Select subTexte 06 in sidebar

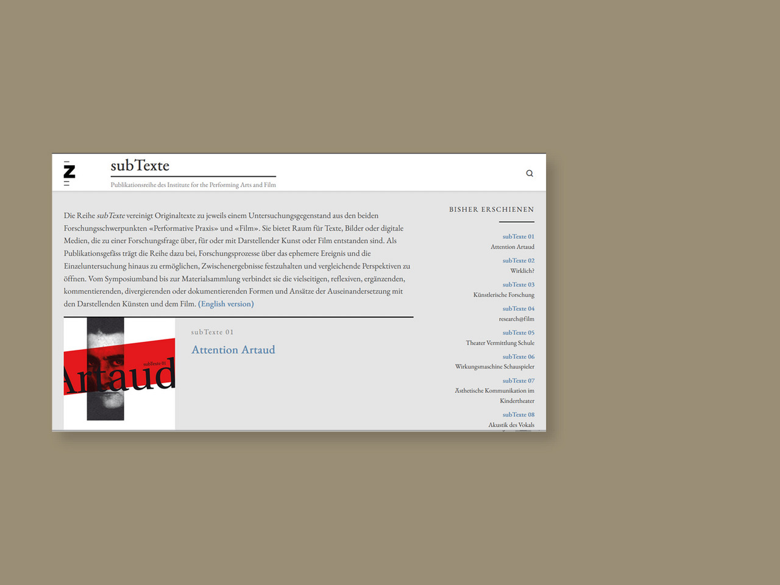(518, 356)
